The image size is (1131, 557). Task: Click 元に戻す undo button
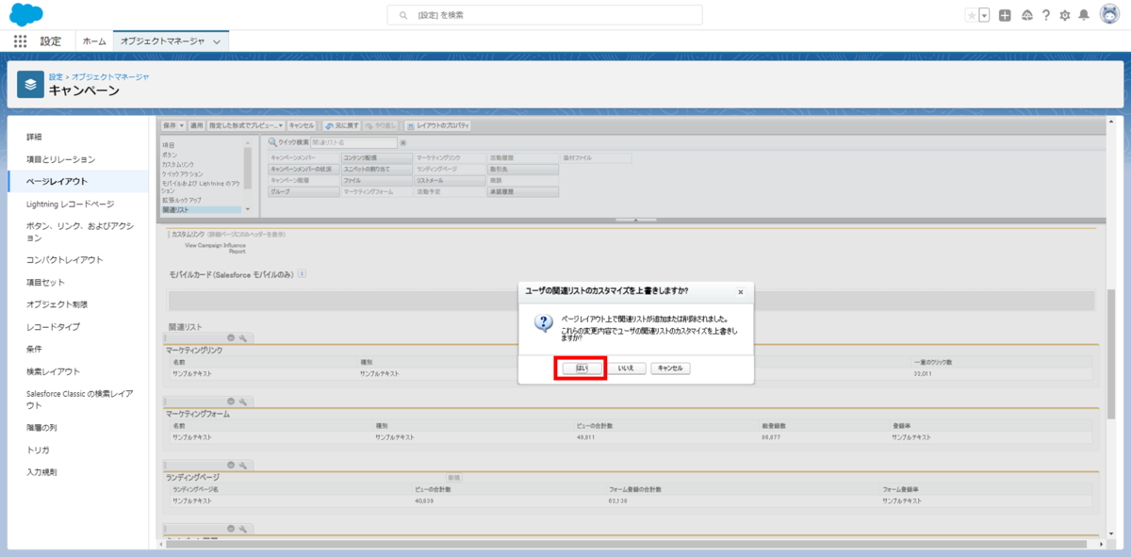pyautogui.click(x=341, y=124)
